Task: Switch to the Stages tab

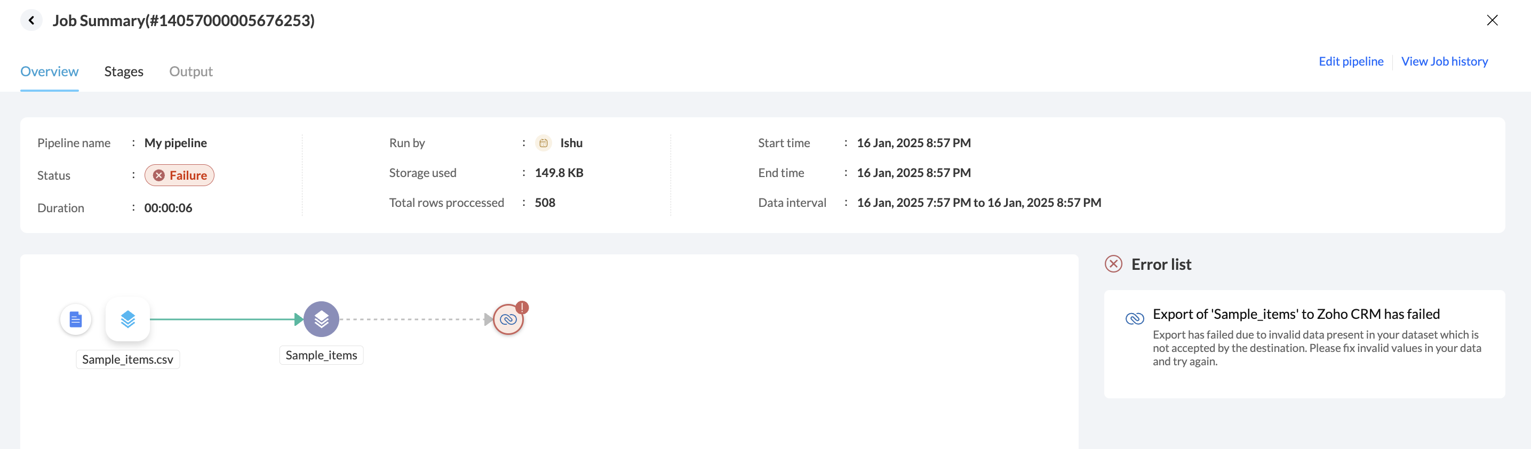Action: (124, 71)
